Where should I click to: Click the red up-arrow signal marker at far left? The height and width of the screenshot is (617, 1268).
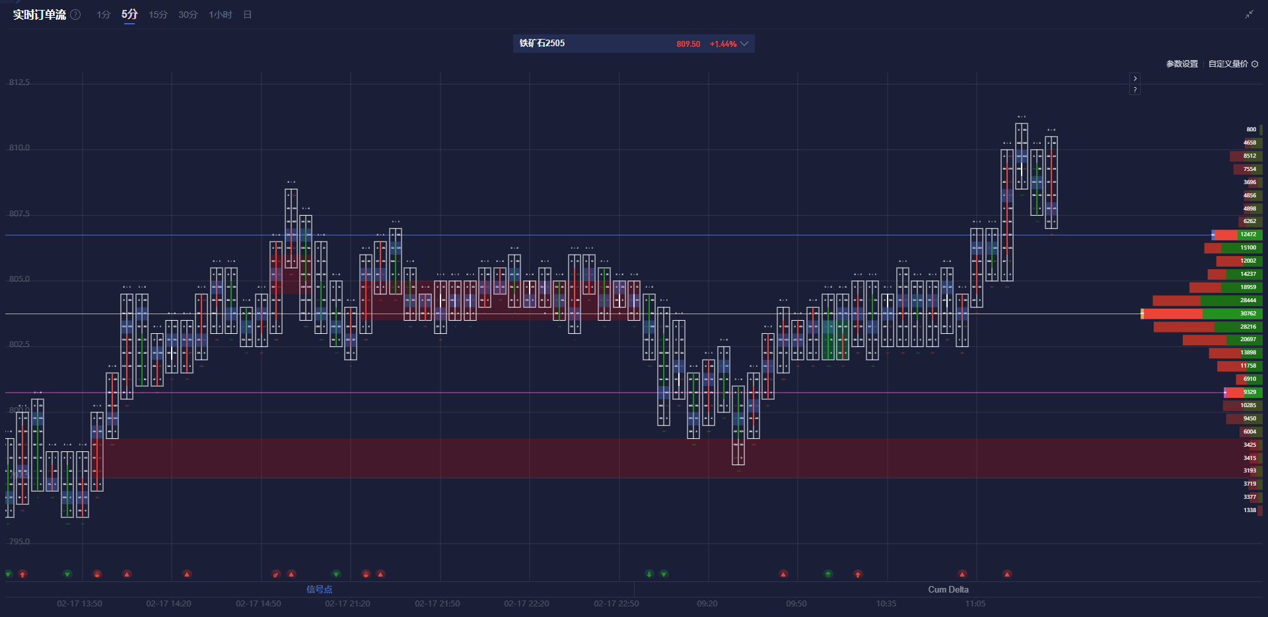[x=22, y=574]
